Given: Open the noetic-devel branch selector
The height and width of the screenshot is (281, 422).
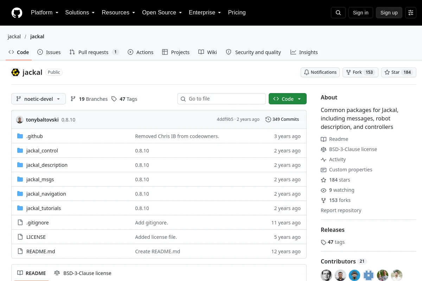Looking at the screenshot, I should click(x=38, y=99).
